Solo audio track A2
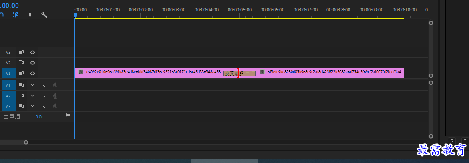Image resolution: width=469 pixels, height=163 pixels. (x=44, y=96)
